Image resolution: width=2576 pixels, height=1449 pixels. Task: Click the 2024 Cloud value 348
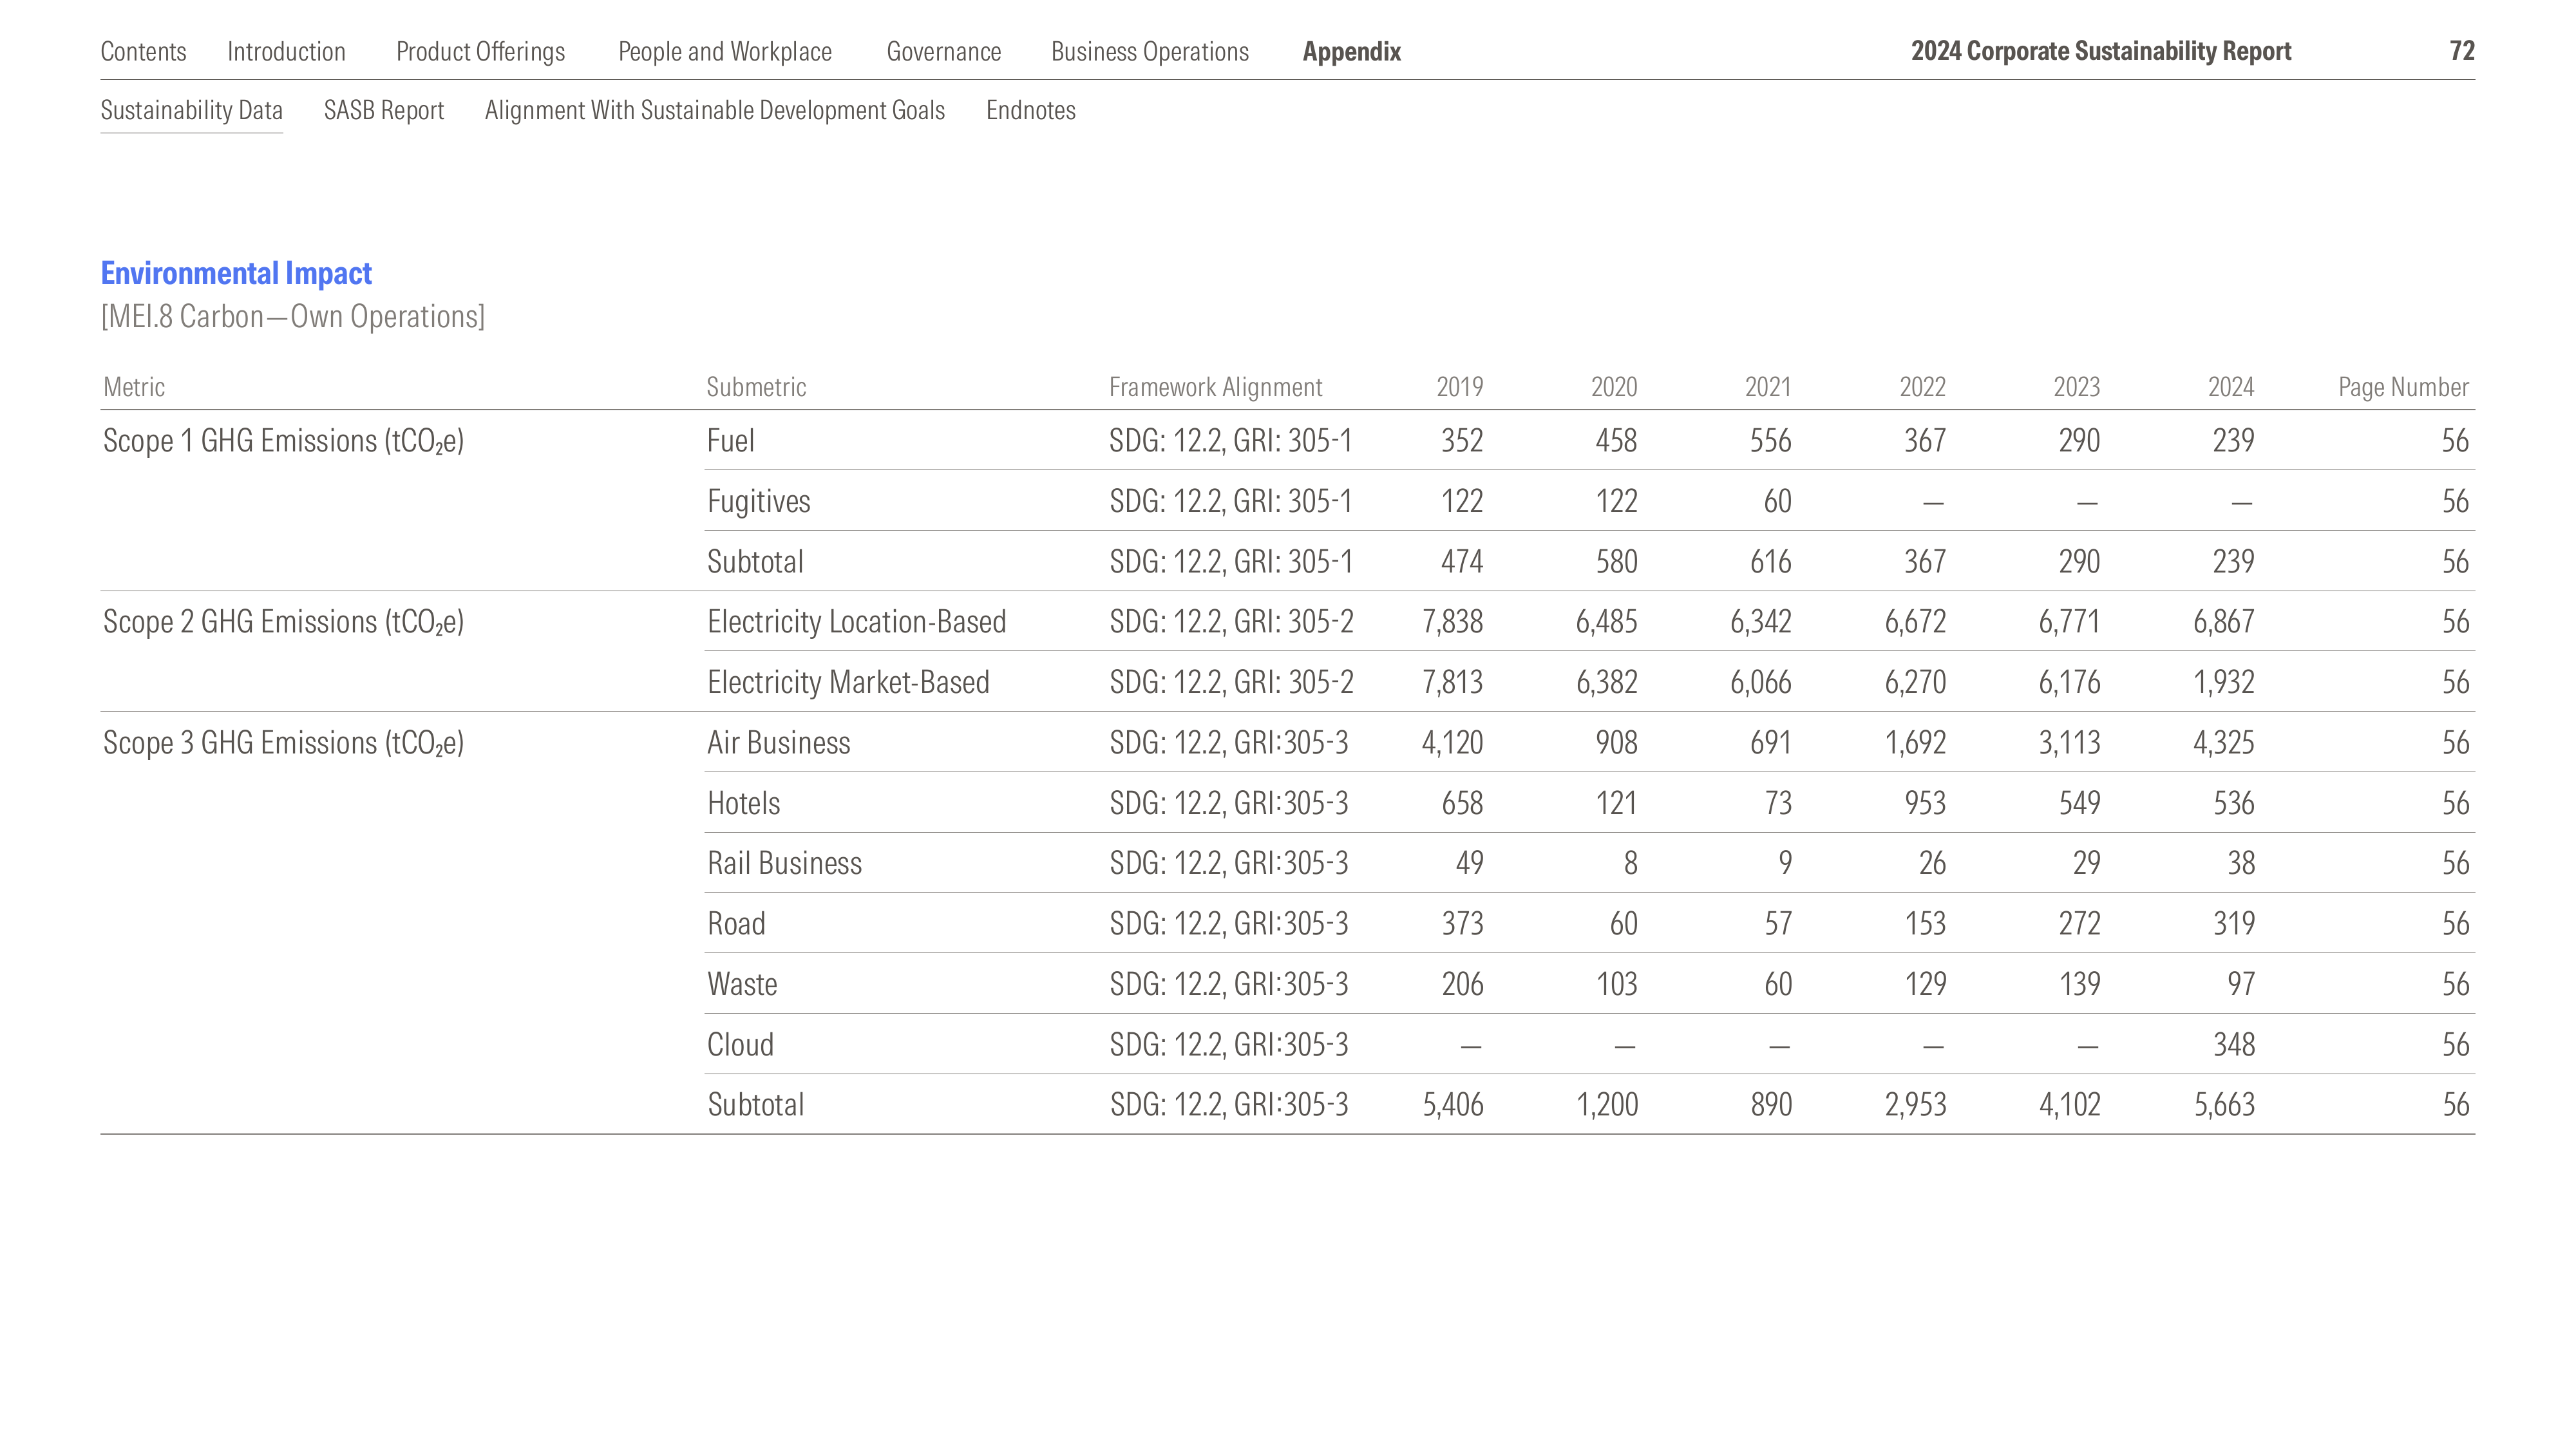click(2234, 1044)
